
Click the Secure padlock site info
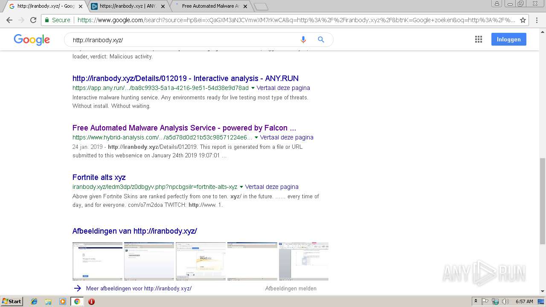click(58, 20)
